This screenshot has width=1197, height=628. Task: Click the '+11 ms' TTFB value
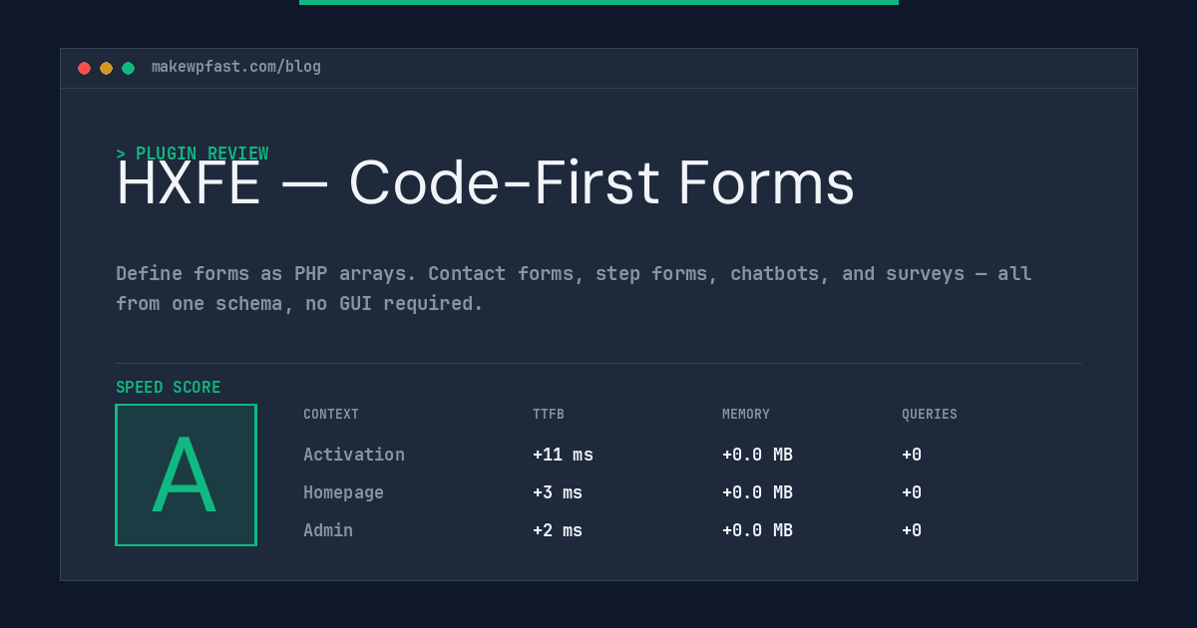click(x=563, y=455)
